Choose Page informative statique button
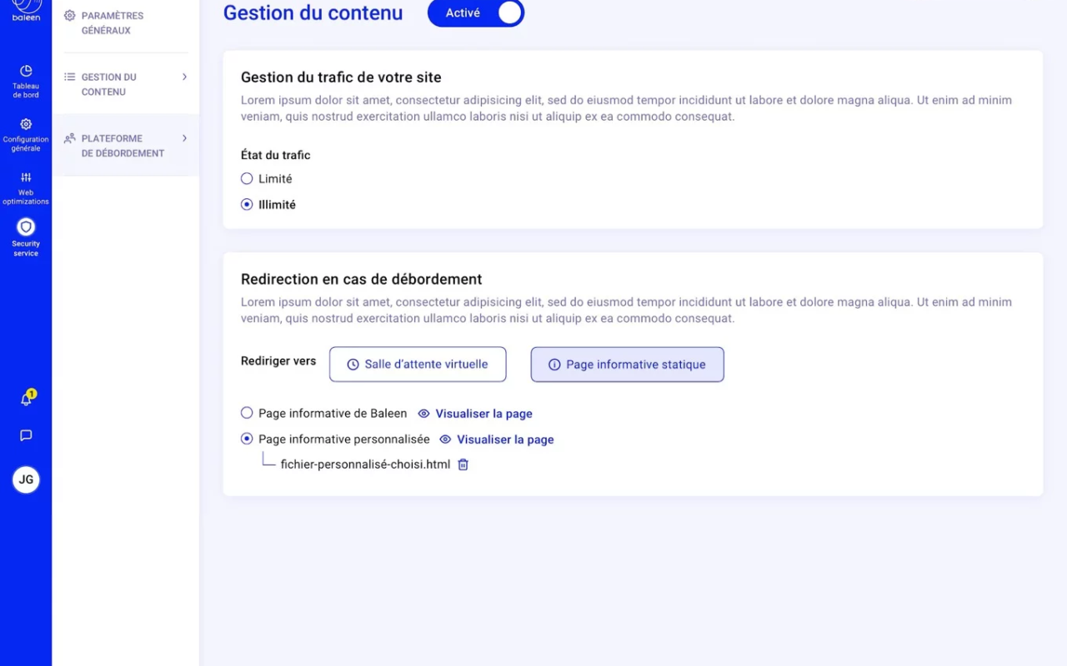This screenshot has height=666, width=1067. click(x=627, y=365)
